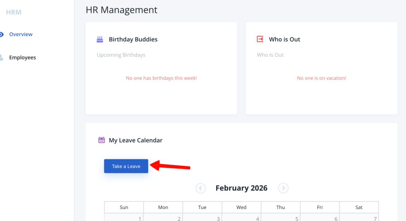Click the My Leave Calendar icon

(101, 140)
